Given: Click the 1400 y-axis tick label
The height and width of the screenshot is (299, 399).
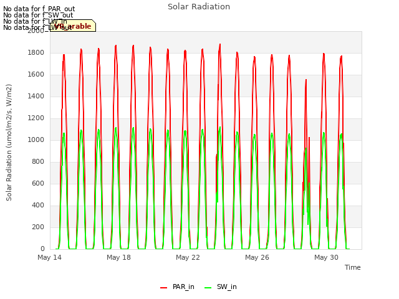Looking at the screenshot, I should (36, 97).
